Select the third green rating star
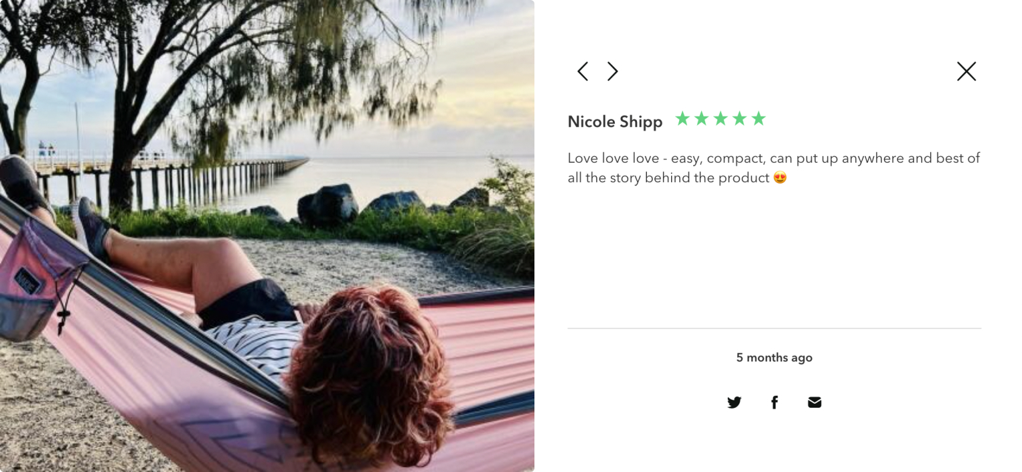Screen dimensions: 1022x472 [721, 119]
